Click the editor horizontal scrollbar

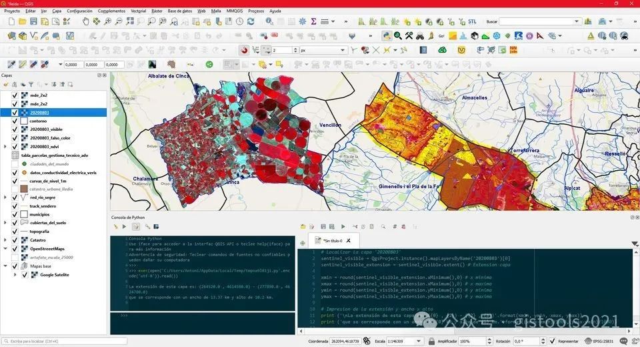(465, 331)
